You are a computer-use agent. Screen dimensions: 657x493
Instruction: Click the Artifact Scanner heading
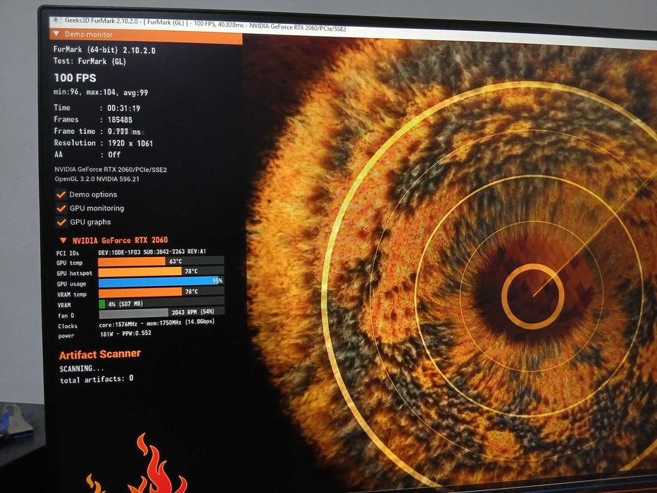point(100,355)
